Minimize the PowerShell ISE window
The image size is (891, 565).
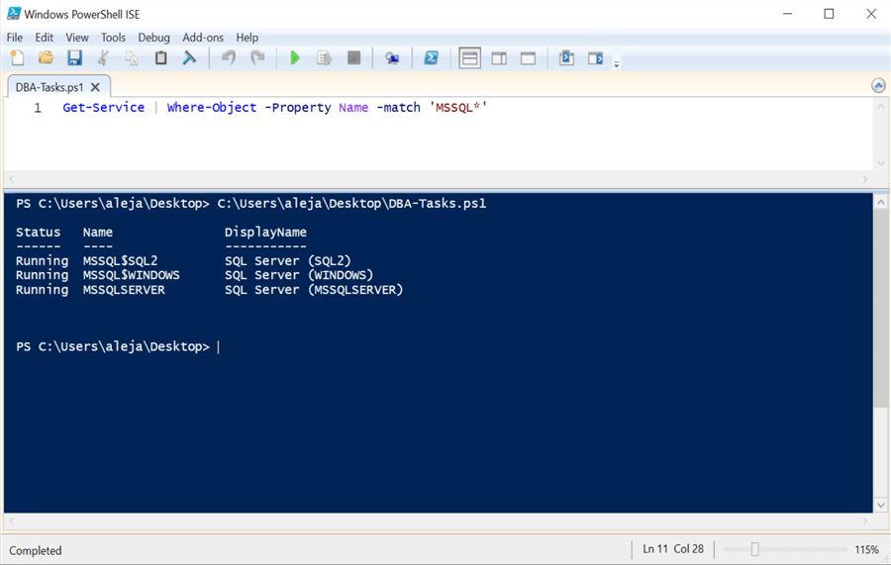[788, 14]
